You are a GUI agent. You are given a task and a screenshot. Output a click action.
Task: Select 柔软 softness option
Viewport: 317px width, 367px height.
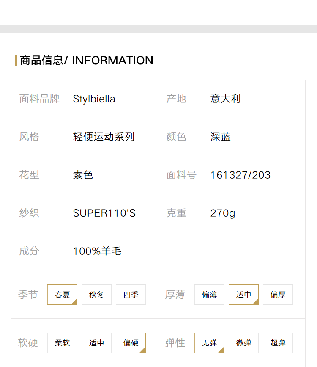[x=62, y=342]
